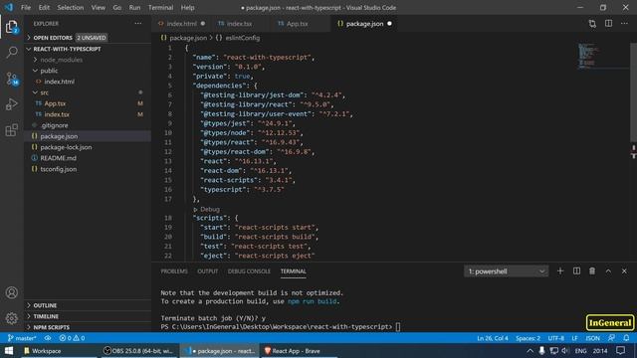Click UTF-8 encoding in status bar
637x358 pixels.
coord(555,338)
